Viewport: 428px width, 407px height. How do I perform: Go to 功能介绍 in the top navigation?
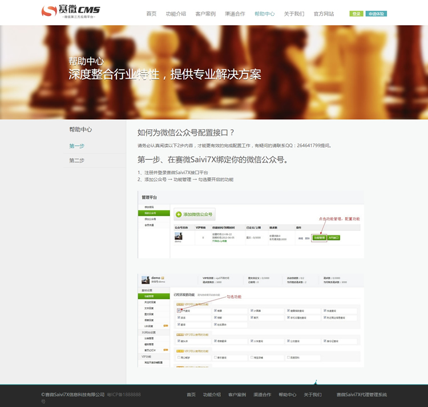[176, 14]
